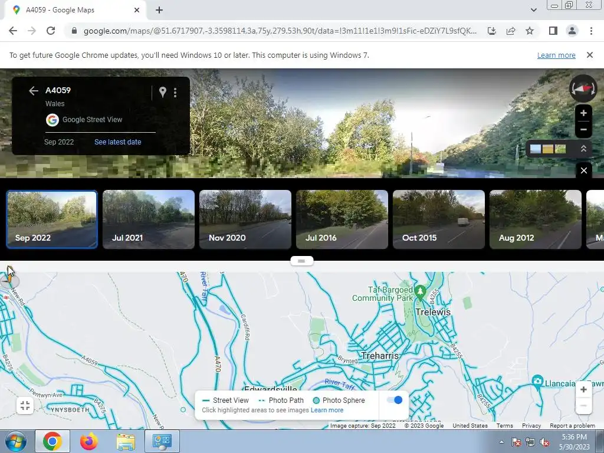Screen dimensions: 604x453
Task: Go back using browser back arrow
Action: pos(13,31)
